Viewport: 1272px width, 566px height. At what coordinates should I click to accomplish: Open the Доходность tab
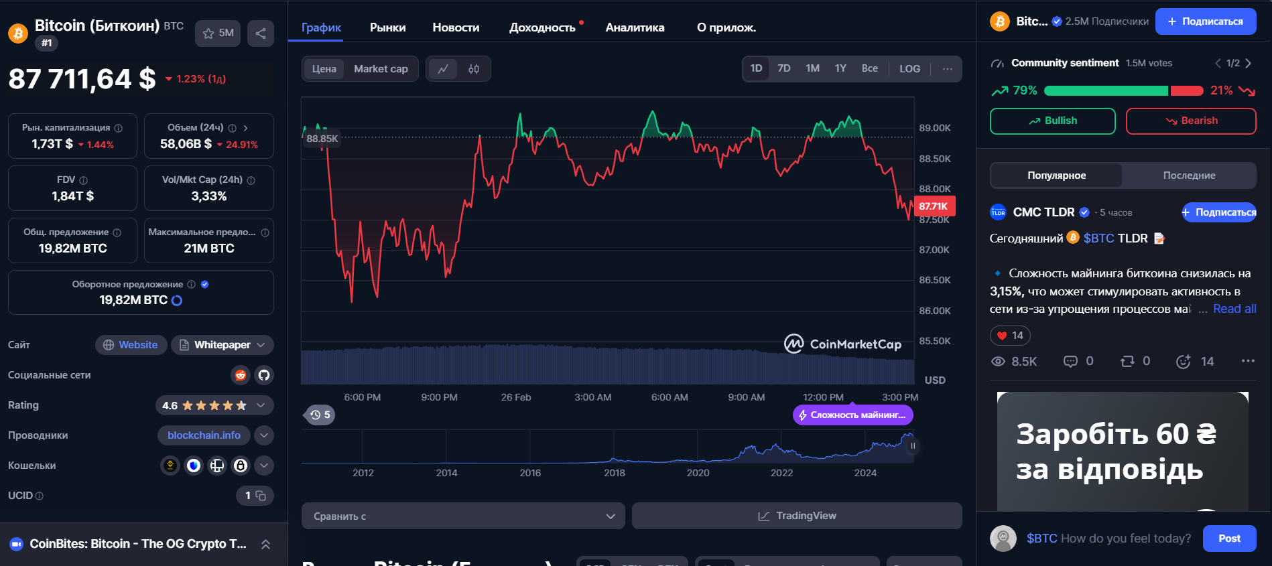pos(542,27)
